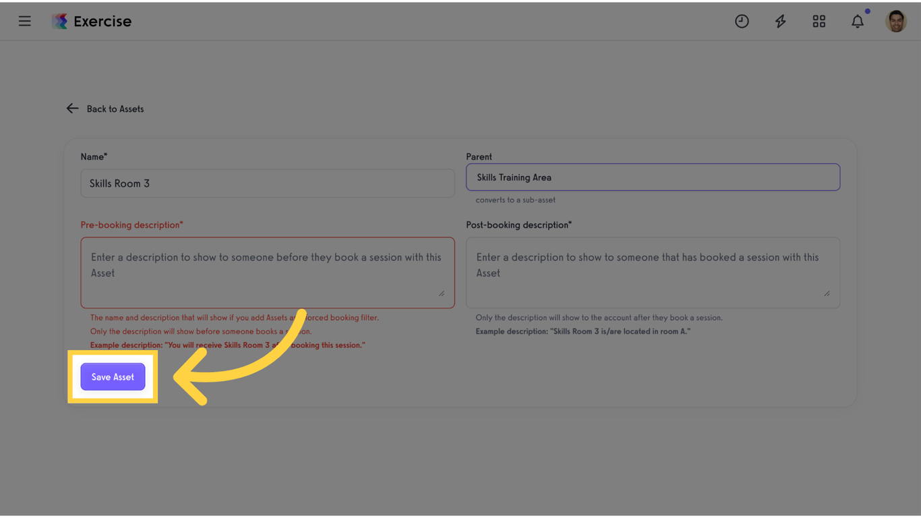Screen dimensions: 921x518
Task: Click the 'converts to a sub-asset' hint
Action: click(515, 200)
